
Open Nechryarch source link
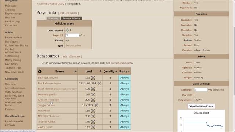pos(49,116)
